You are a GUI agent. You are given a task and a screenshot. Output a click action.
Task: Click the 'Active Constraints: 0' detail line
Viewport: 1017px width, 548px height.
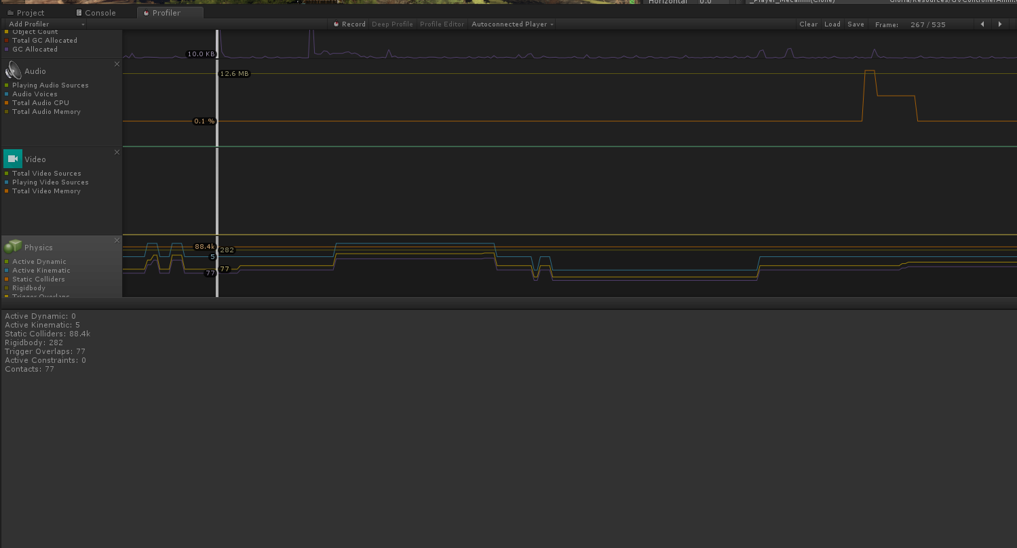[45, 360]
